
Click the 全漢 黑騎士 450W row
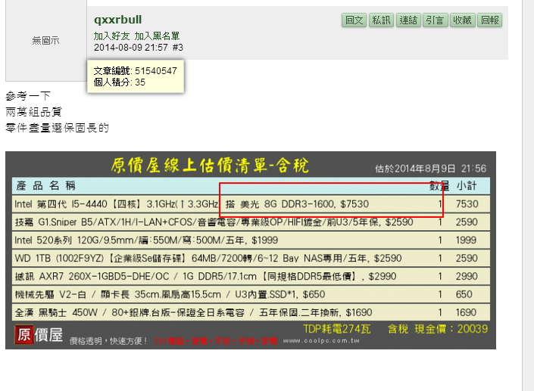click(251, 312)
